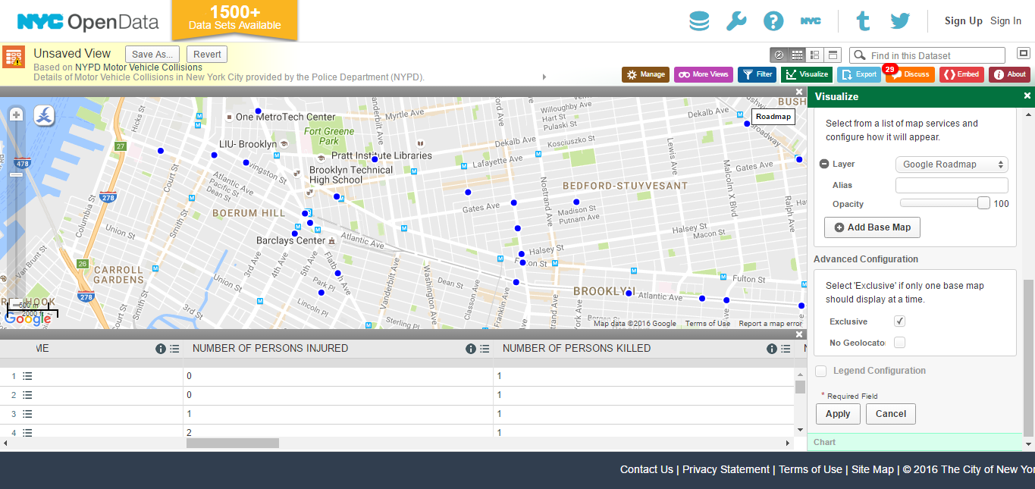Click the Cancel button
The width and height of the screenshot is (1035, 489).
(x=891, y=414)
